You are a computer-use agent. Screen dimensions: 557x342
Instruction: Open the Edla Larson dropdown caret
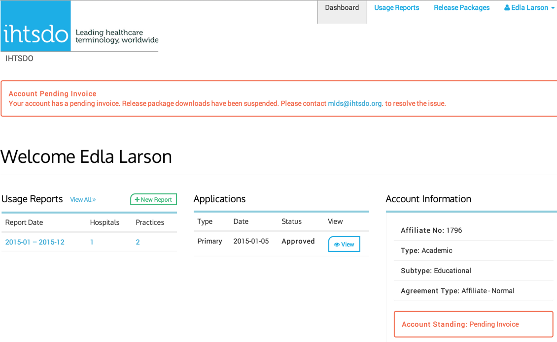(x=553, y=8)
